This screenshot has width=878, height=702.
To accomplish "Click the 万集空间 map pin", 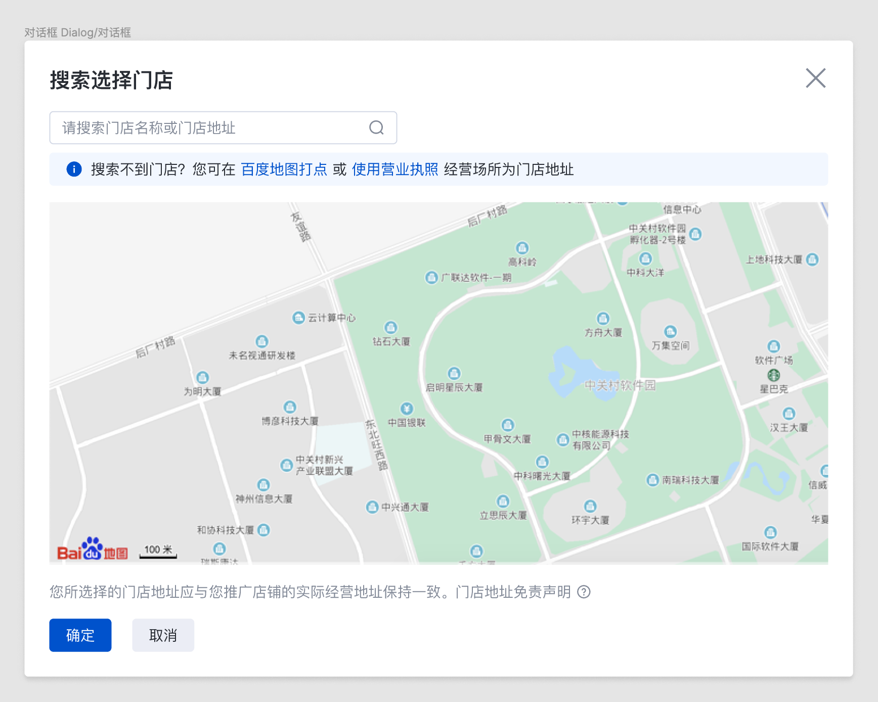I will coord(671,331).
